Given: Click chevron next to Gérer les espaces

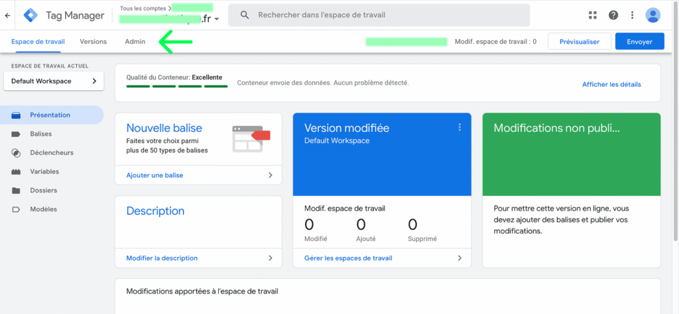Looking at the screenshot, I should pos(460,258).
